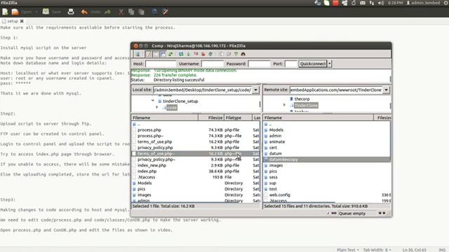Toggle transfer queue display in FileZilla toolbar
The image size is (449, 252).
tap(170, 54)
